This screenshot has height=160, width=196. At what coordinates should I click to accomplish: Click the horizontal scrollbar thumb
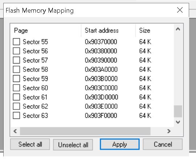coord(85,131)
